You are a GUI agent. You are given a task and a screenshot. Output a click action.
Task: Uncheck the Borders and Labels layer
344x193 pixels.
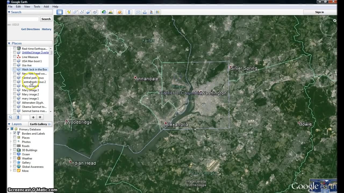15,133
